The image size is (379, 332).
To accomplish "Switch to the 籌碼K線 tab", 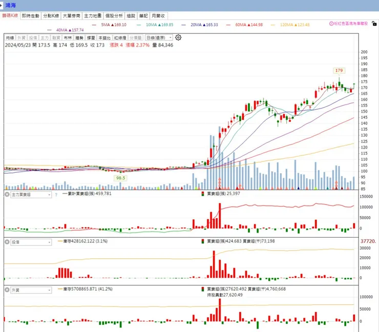I will pos(10,15).
